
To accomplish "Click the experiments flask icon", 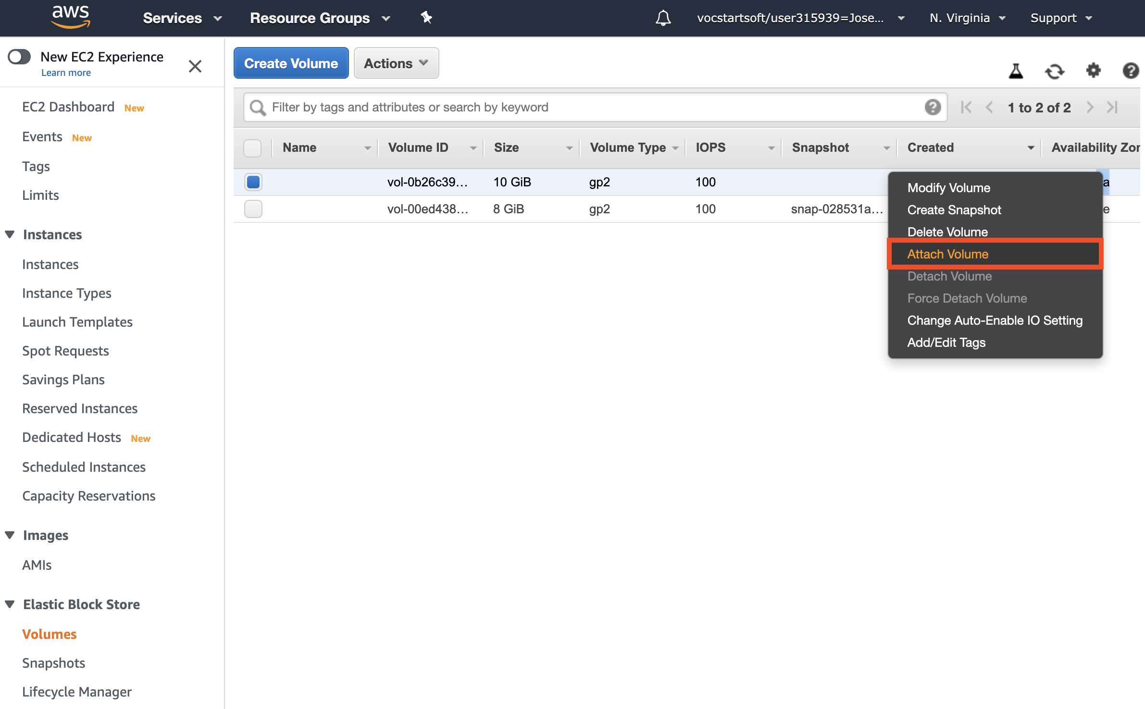I will coord(1016,71).
